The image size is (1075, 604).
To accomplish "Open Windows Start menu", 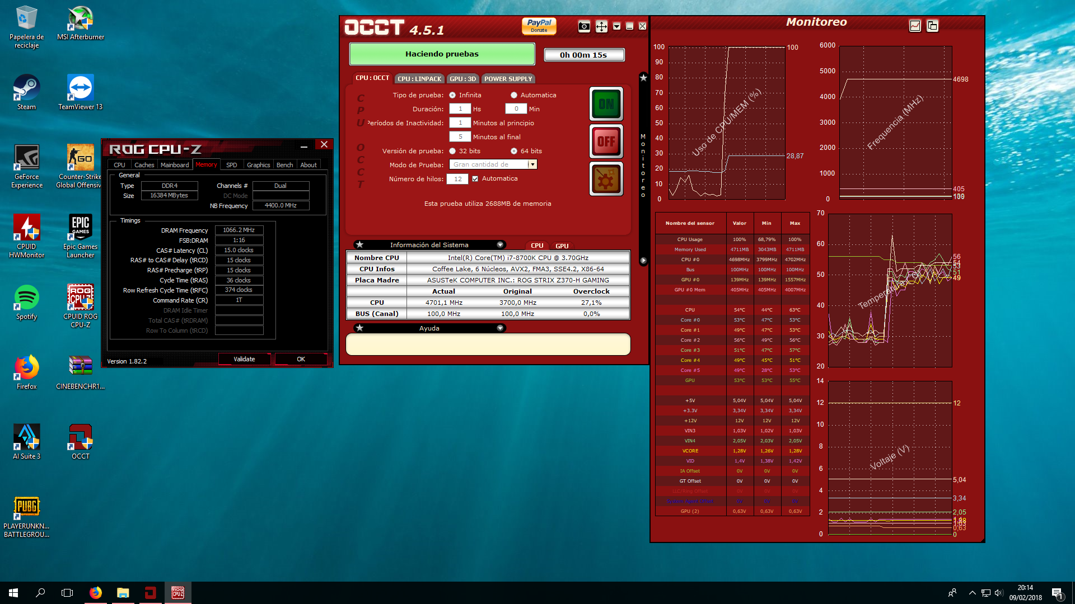I will (13, 593).
